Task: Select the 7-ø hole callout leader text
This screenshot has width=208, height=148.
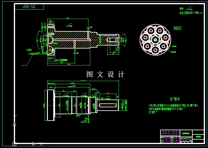Action: coord(34,54)
